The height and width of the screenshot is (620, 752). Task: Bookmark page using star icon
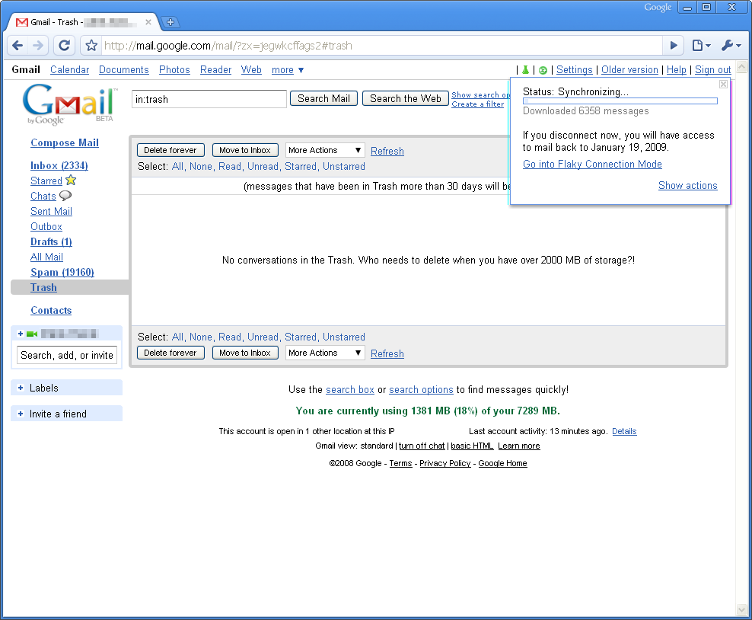tap(91, 46)
